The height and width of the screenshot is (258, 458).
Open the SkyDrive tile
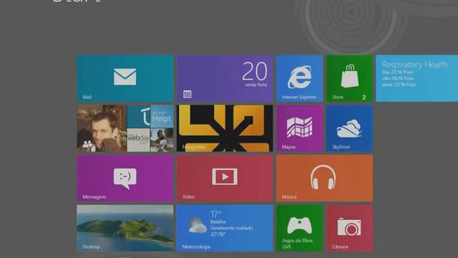click(x=349, y=128)
